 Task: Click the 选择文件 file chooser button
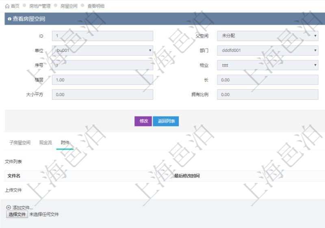coord(17,215)
